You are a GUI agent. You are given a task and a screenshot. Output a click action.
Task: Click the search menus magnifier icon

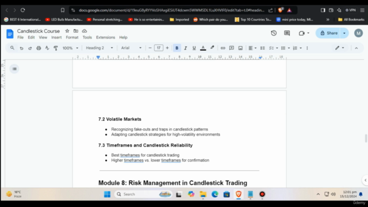pos(12,48)
